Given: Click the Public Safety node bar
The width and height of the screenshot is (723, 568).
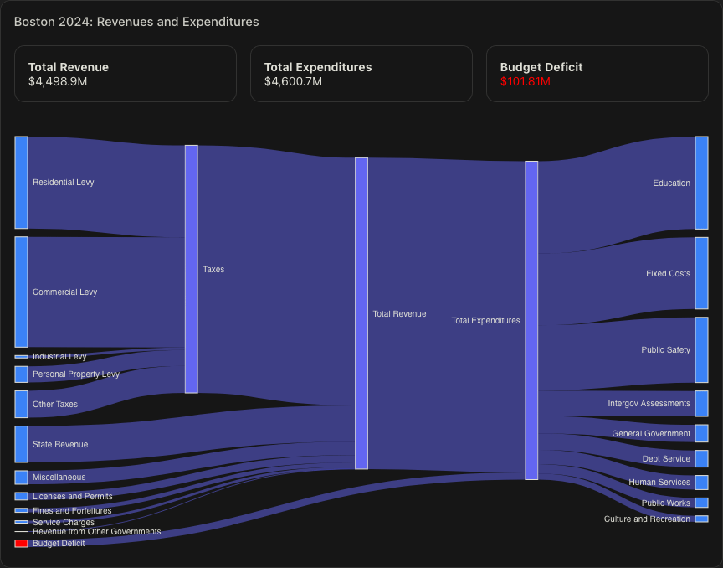Looking at the screenshot, I should point(702,349).
